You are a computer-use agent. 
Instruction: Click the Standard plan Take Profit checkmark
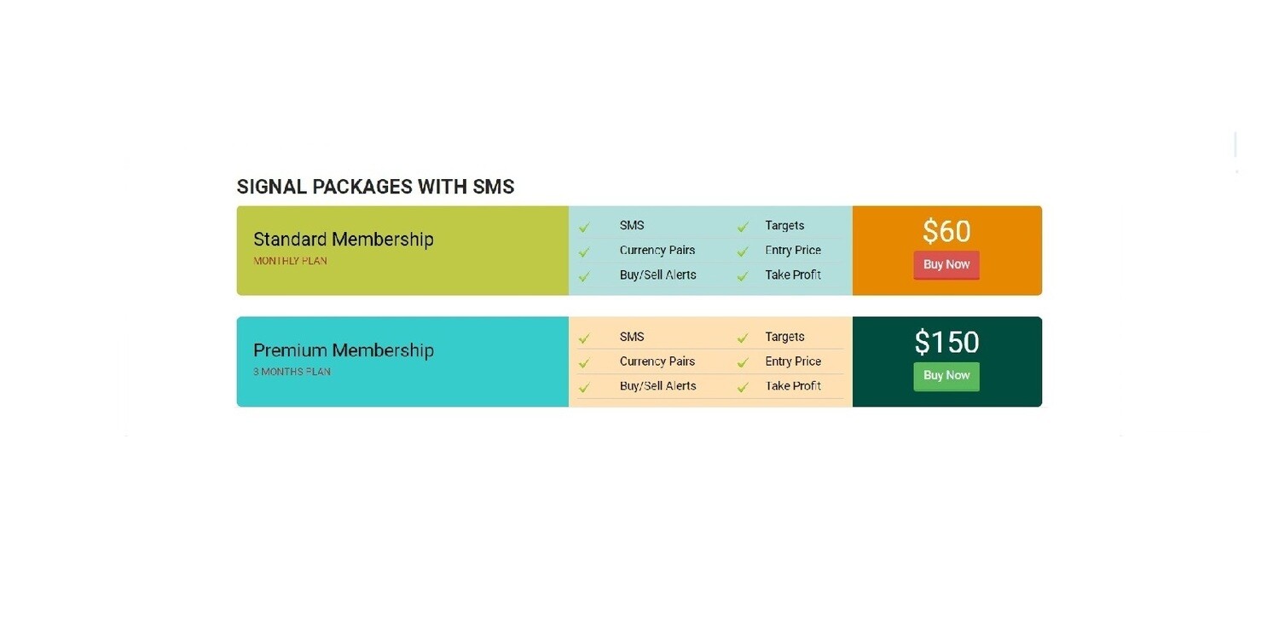(x=743, y=277)
